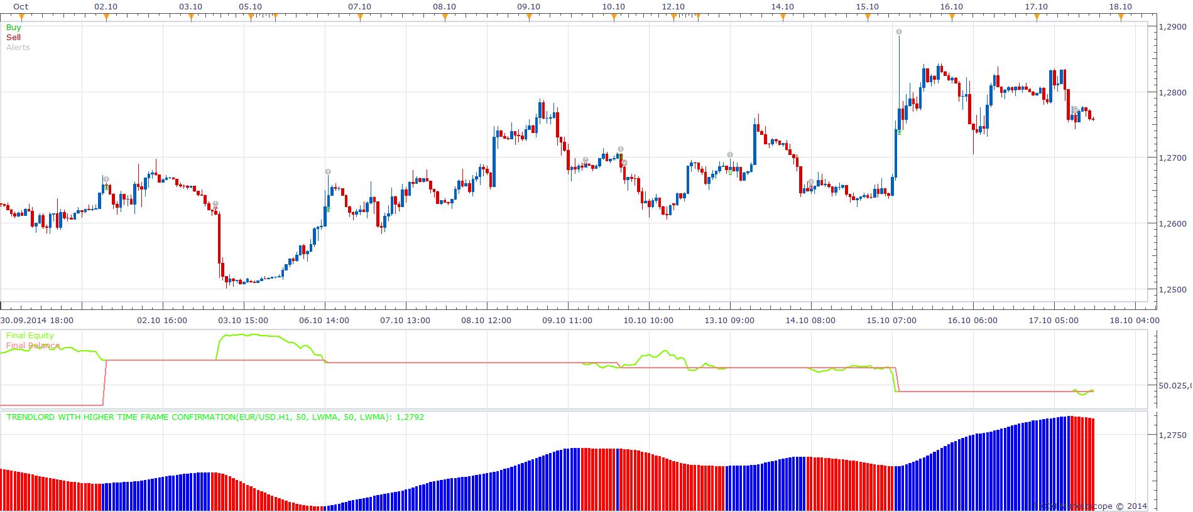Screen dimensions: 1193x512
Task: Select the orange marker under the Oct label
Action: pos(21,18)
